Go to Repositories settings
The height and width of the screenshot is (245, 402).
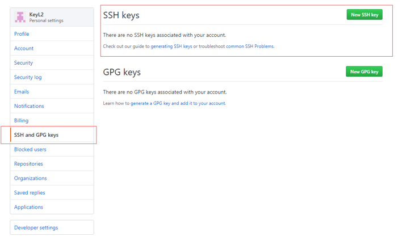coord(28,164)
